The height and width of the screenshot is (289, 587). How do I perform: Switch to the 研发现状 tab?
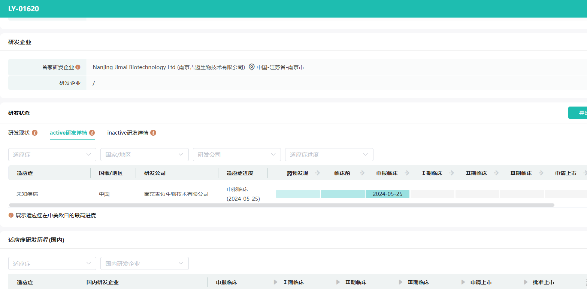pos(19,133)
